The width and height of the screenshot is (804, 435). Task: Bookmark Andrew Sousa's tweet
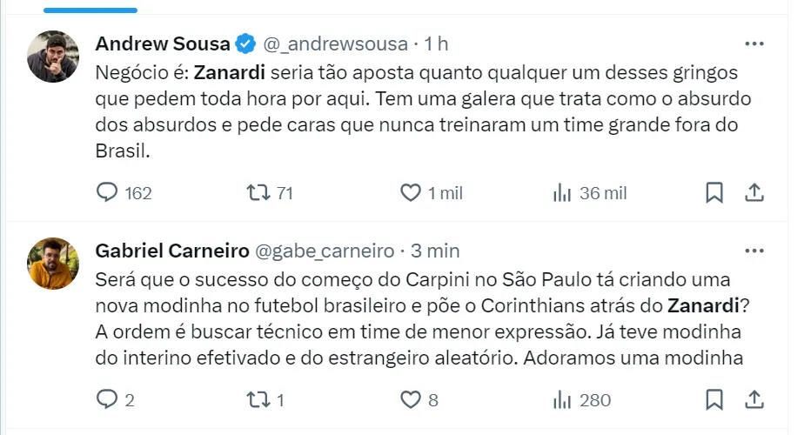[714, 192]
